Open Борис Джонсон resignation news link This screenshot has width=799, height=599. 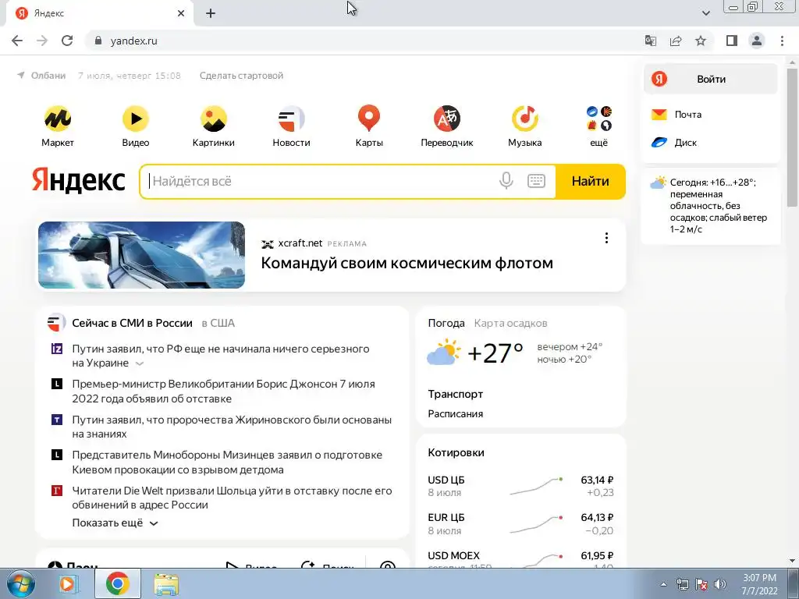pos(223,392)
